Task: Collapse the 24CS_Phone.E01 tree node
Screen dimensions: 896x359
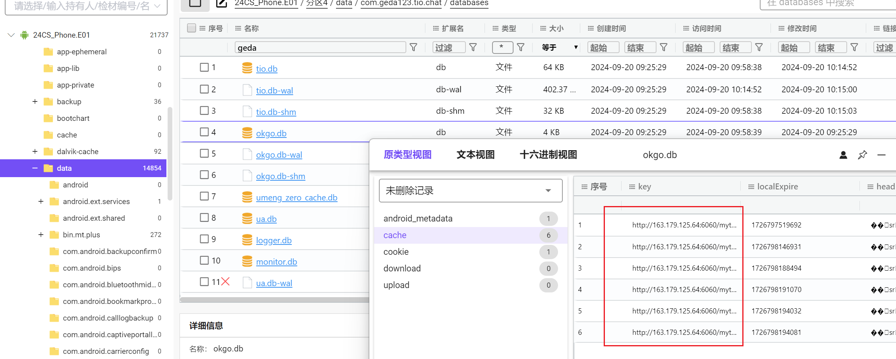Action: [x=11, y=35]
